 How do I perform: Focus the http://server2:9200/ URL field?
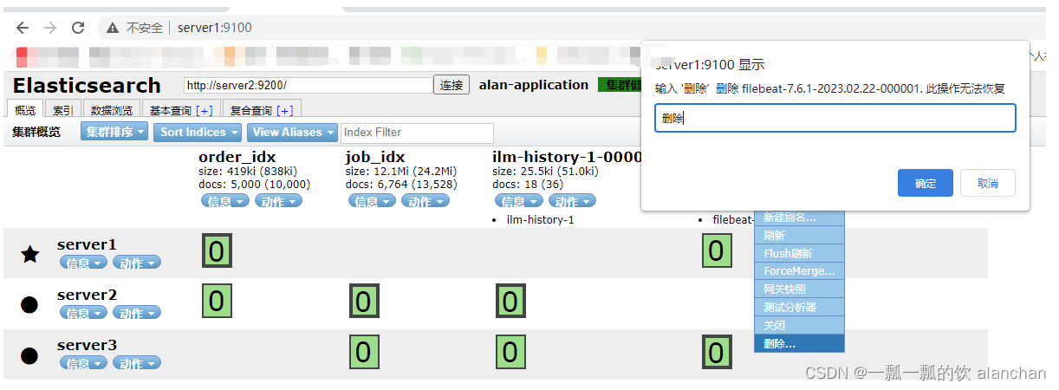click(x=308, y=85)
